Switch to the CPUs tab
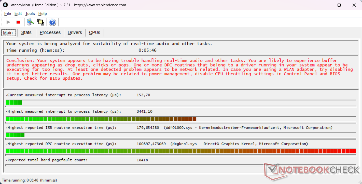The height and width of the screenshot is (184, 362). (94, 32)
